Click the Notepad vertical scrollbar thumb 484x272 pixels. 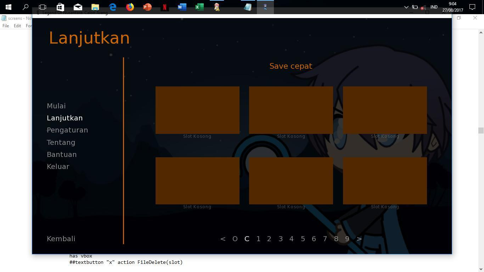[481, 131]
